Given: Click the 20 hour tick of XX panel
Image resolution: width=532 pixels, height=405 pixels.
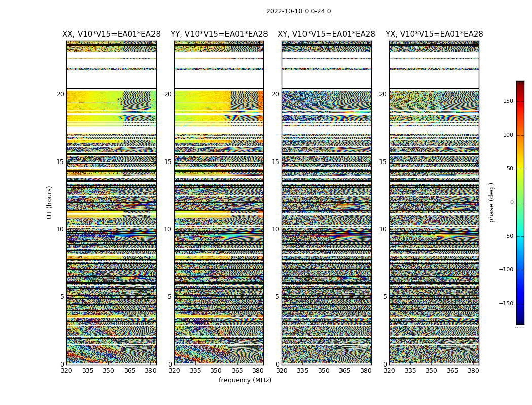Looking at the screenshot, I should pyautogui.click(x=60, y=94).
